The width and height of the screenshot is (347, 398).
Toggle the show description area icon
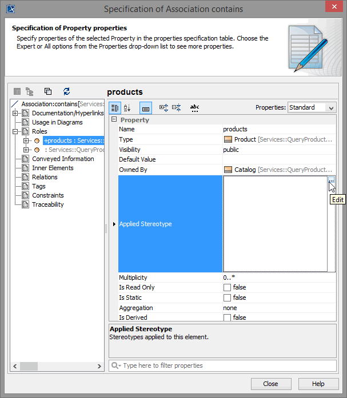pos(146,107)
